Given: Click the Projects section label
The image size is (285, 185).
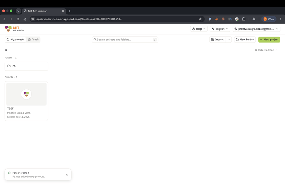Looking at the screenshot, I should (x=9, y=77).
